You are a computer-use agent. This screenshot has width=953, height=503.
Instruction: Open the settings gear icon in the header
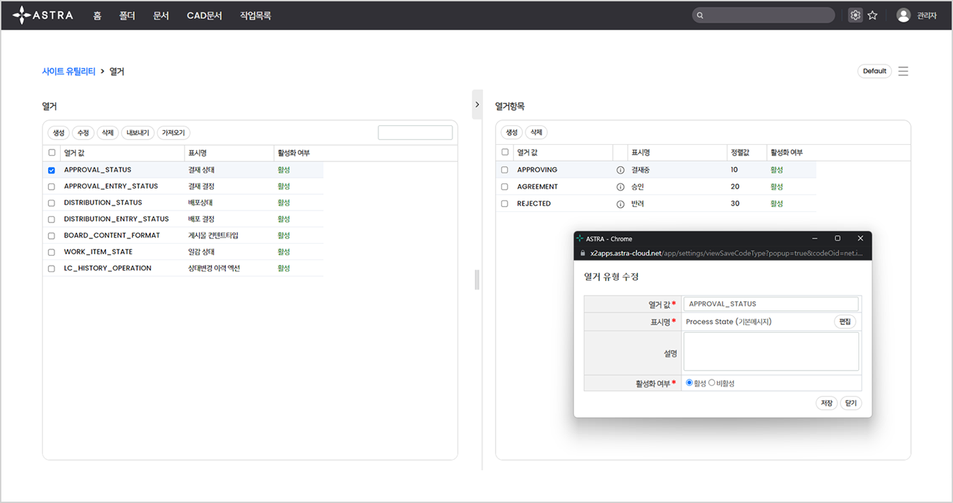[856, 15]
